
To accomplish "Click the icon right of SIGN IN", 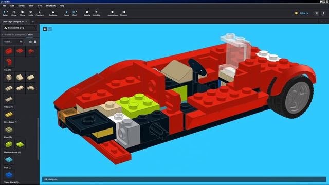I will click(x=317, y=13).
